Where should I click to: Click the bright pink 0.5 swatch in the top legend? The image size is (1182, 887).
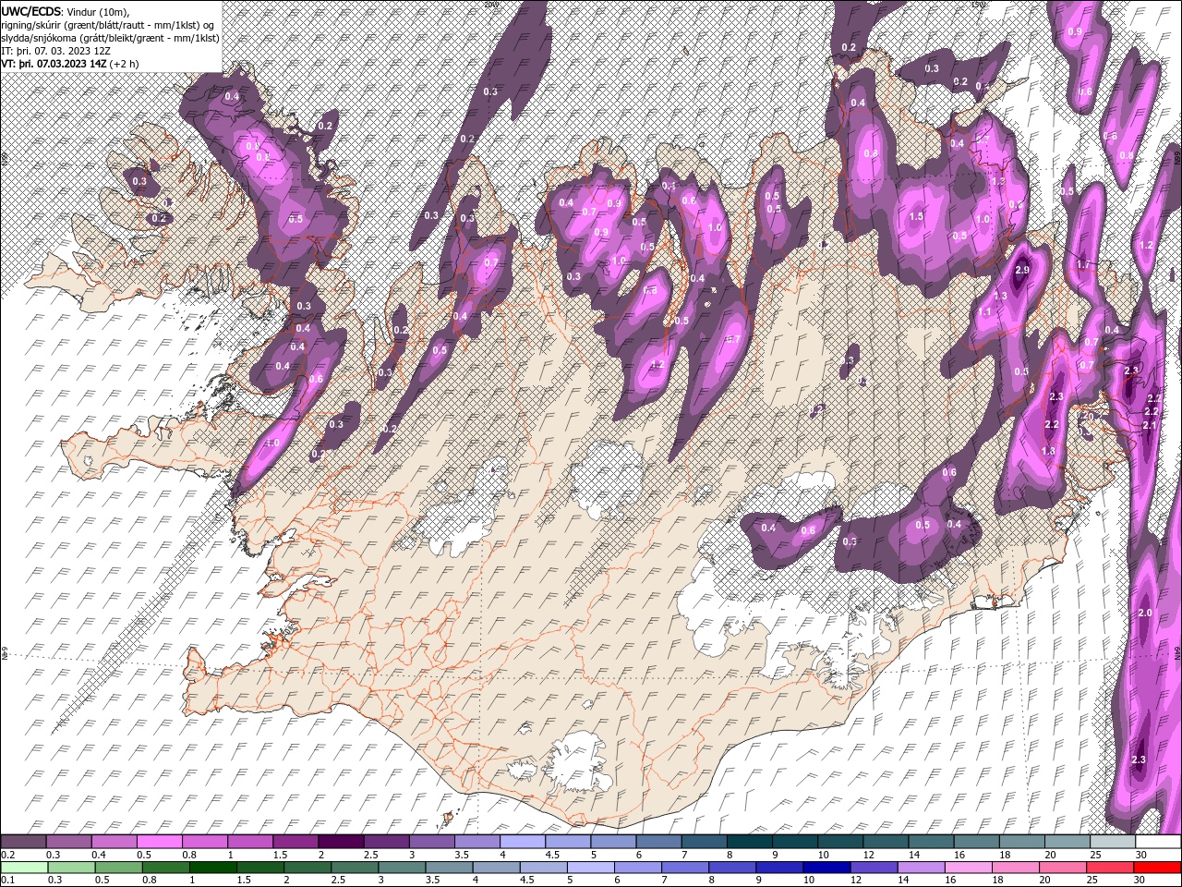[159, 842]
